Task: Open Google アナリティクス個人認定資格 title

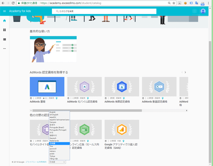Action: [121, 146]
